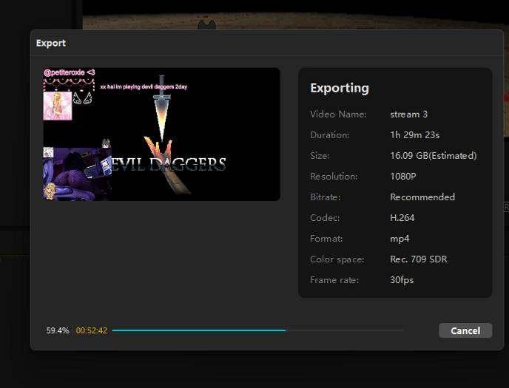The width and height of the screenshot is (509, 388).
Task: Click the Bitrate: label
Action: (325, 197)
